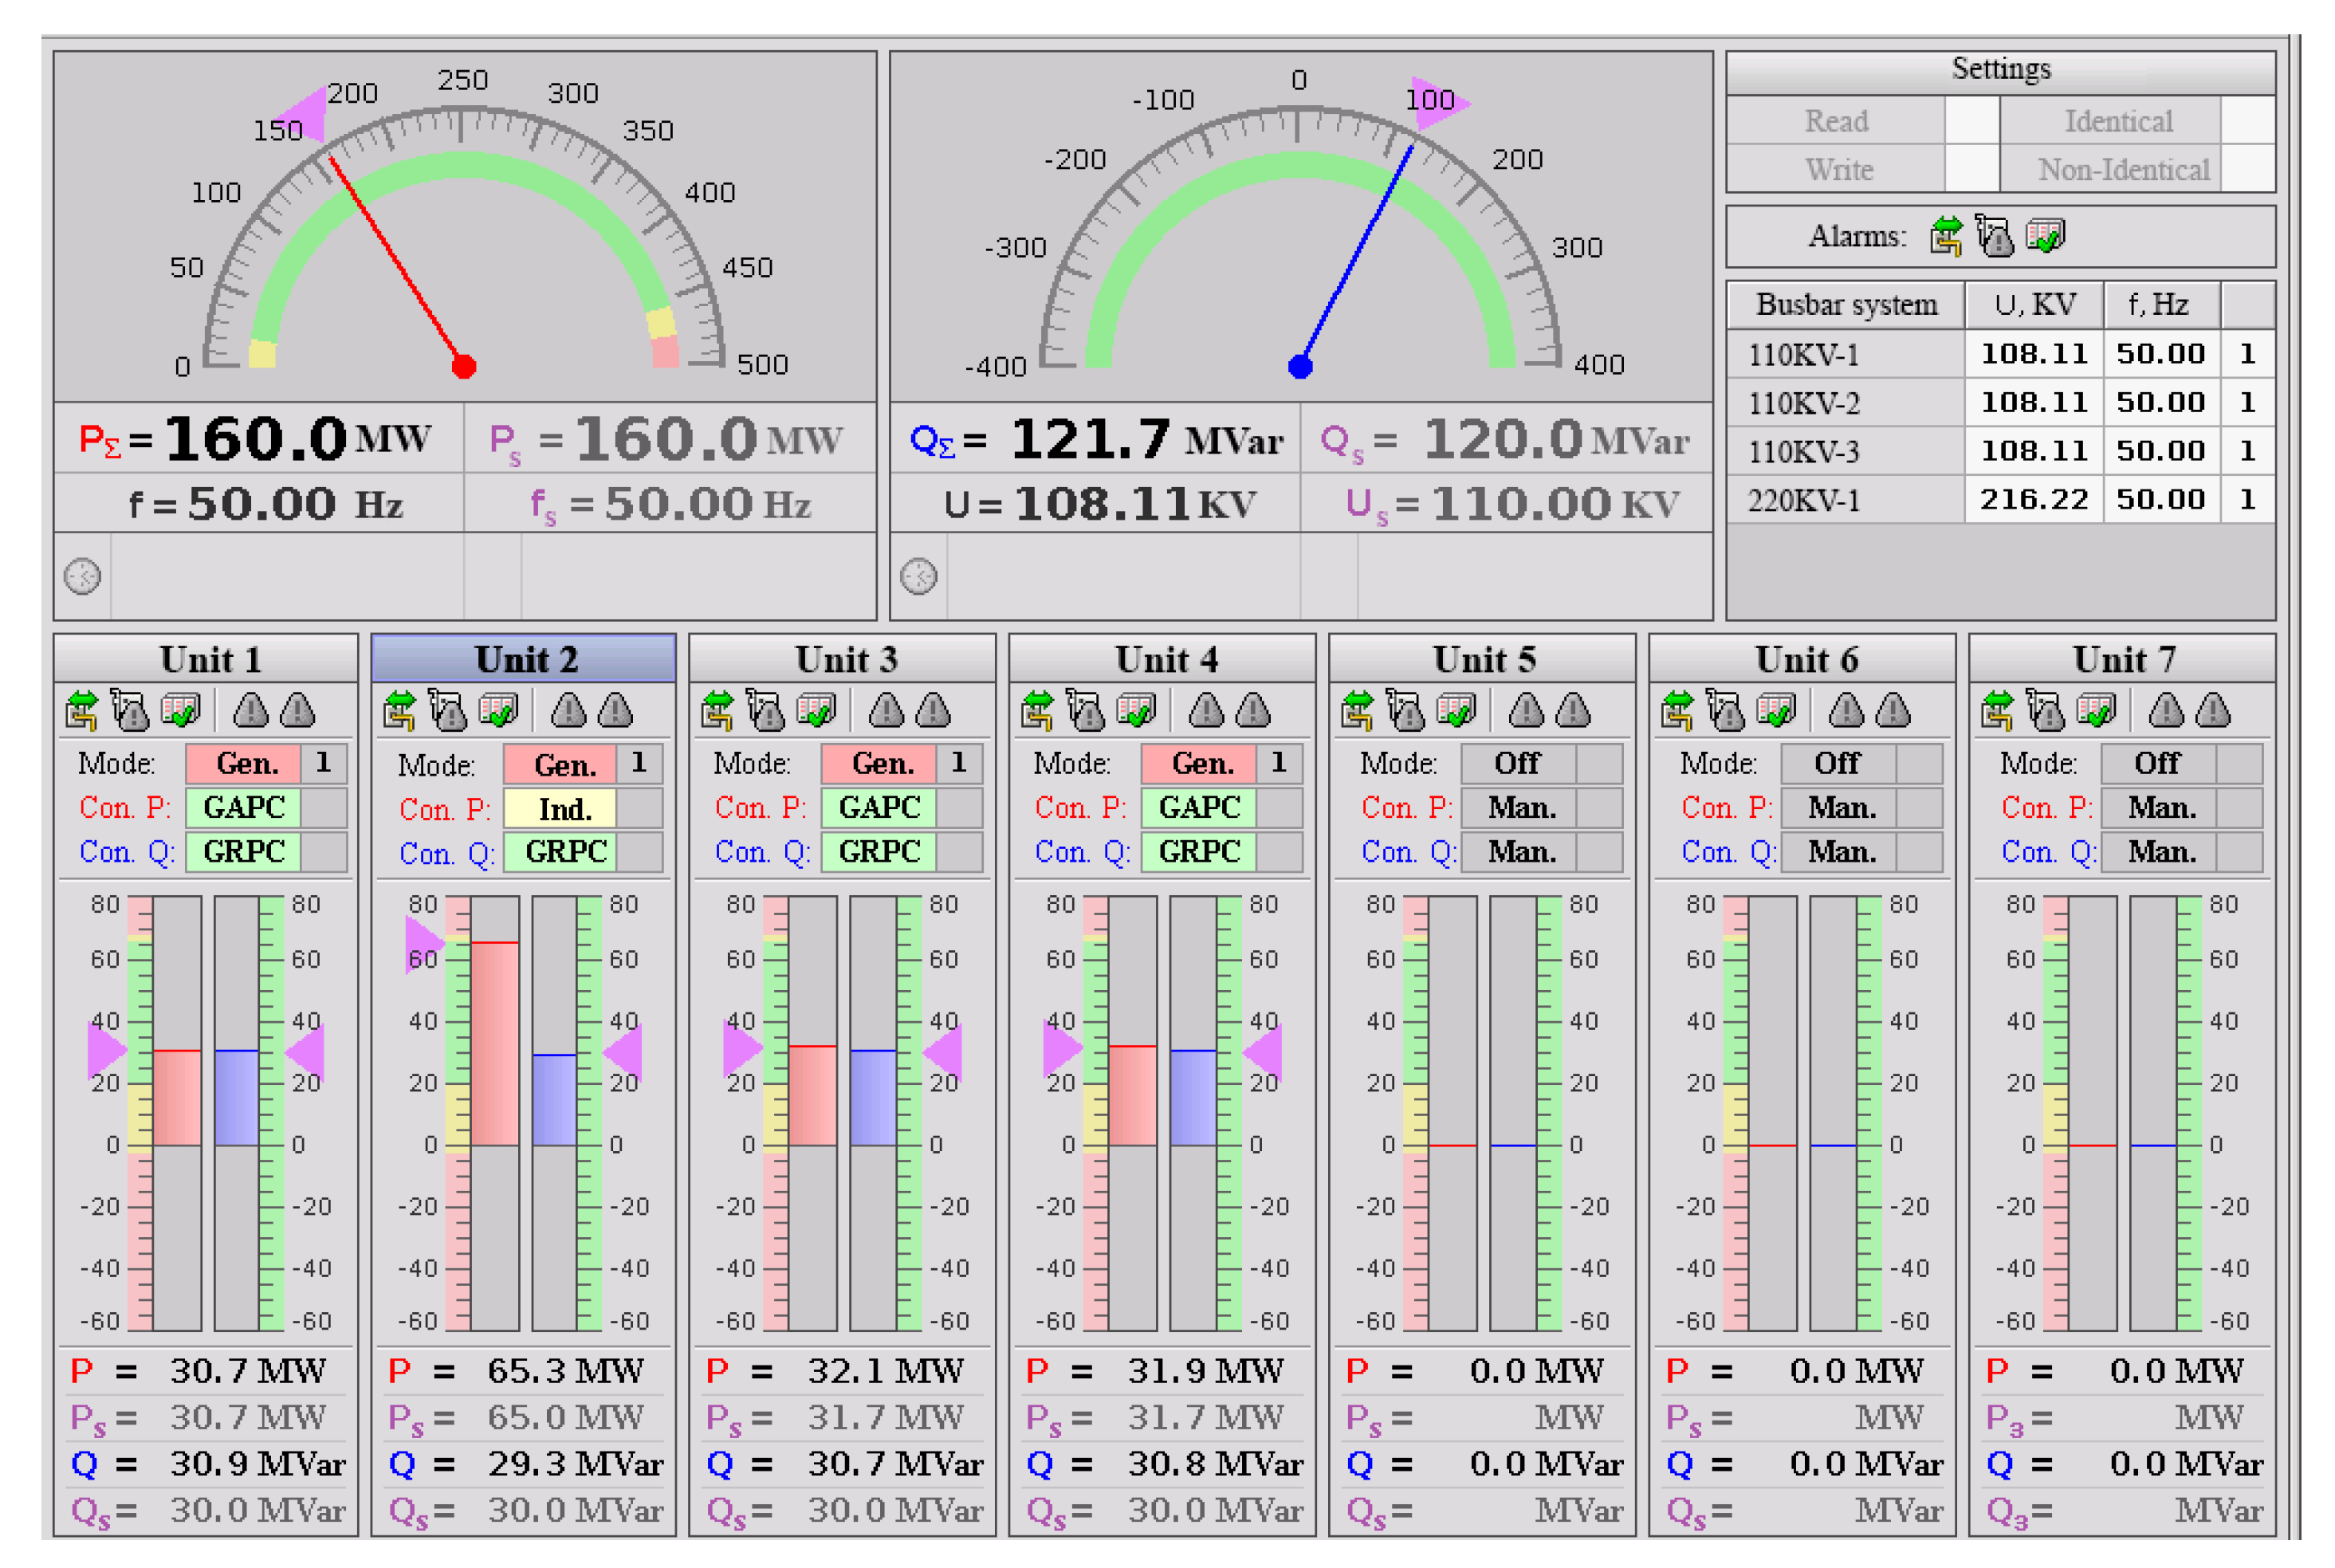Click the alarm log icon under Unit 3
The image size is (2335, 1568).
tap(766, 711)
